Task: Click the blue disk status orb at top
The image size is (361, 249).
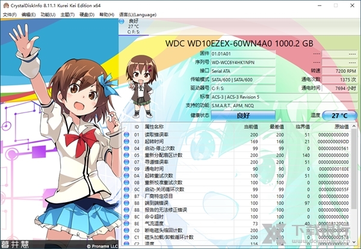Action: click(122, 21)
